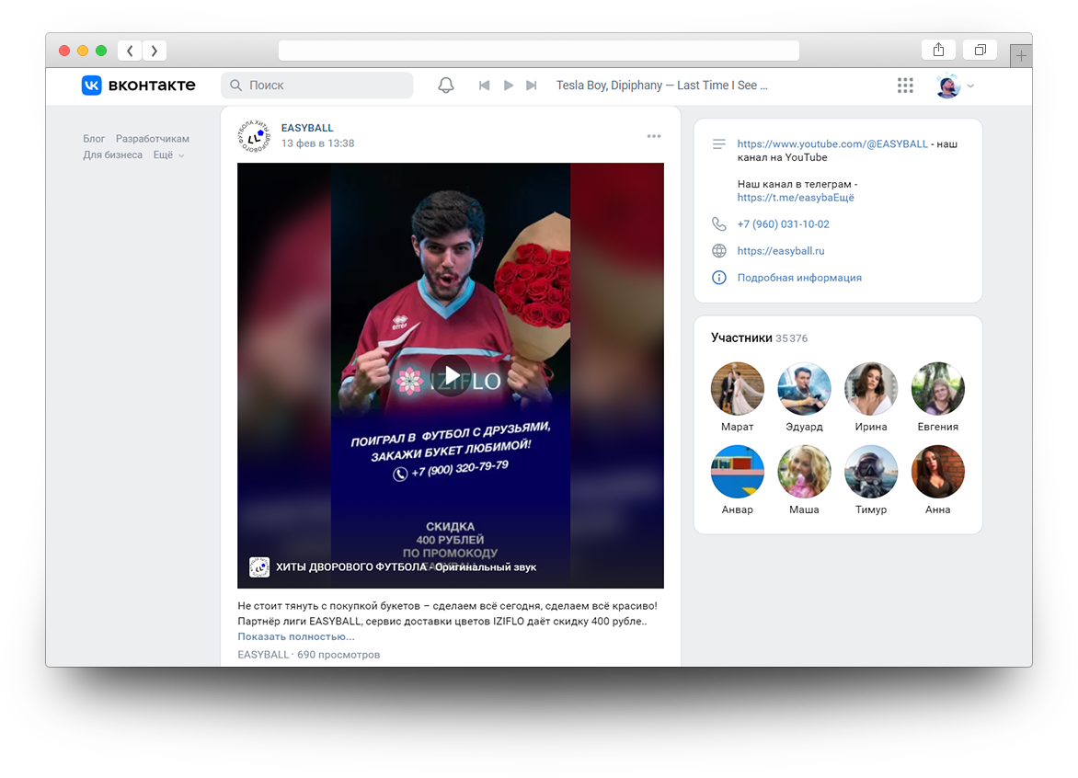Click current track title Tesla Boy
Screen dimensions: 1078x778
(662, 86)
